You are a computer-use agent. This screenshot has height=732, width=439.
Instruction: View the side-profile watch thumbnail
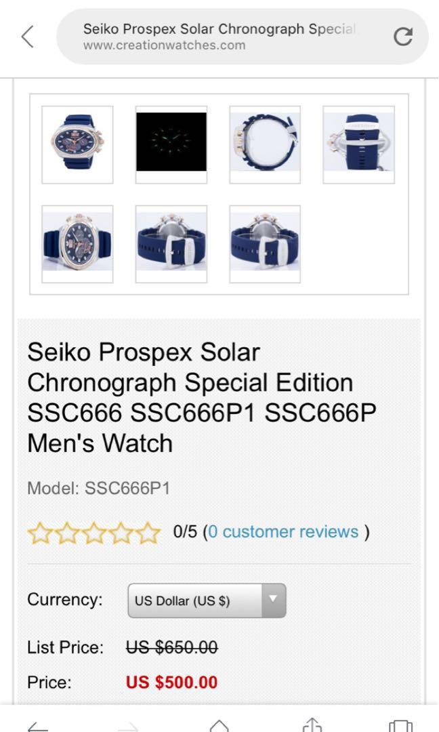tap(265, 144)
